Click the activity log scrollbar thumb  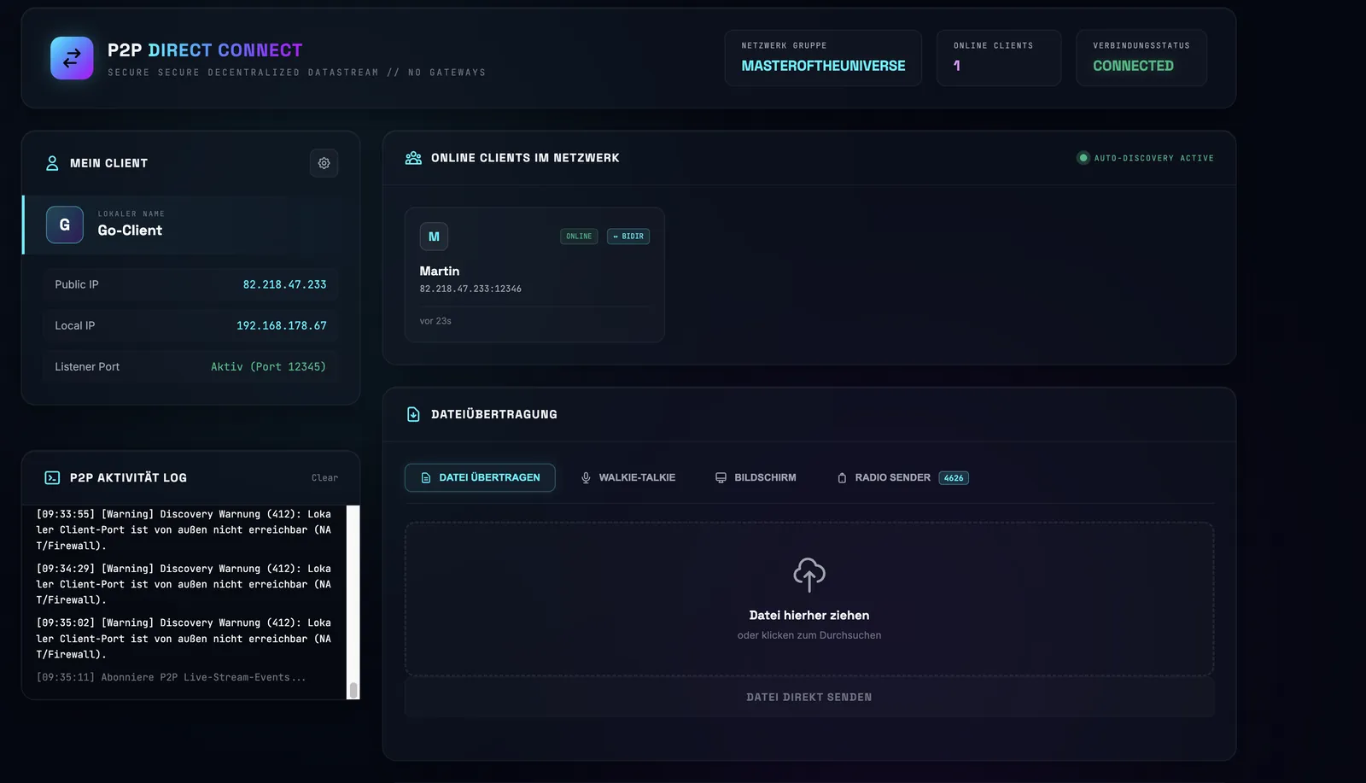pos(353,689)
